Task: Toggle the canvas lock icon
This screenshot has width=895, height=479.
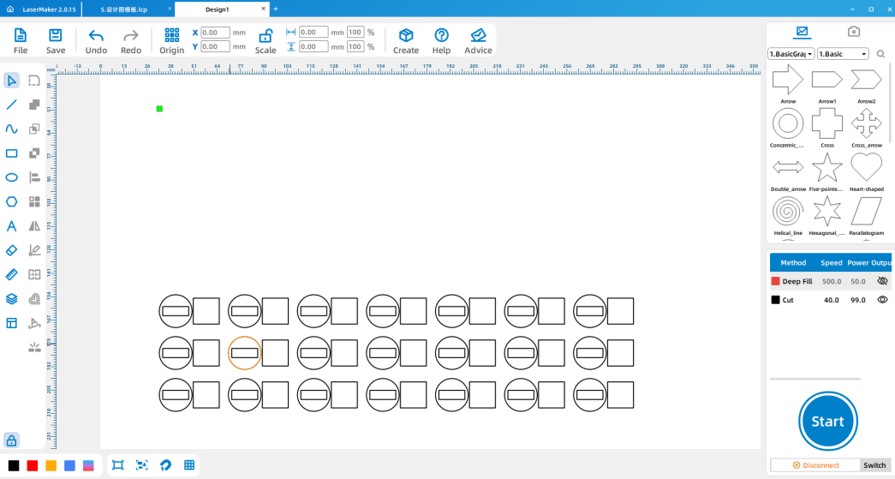Action: (11, 440)
